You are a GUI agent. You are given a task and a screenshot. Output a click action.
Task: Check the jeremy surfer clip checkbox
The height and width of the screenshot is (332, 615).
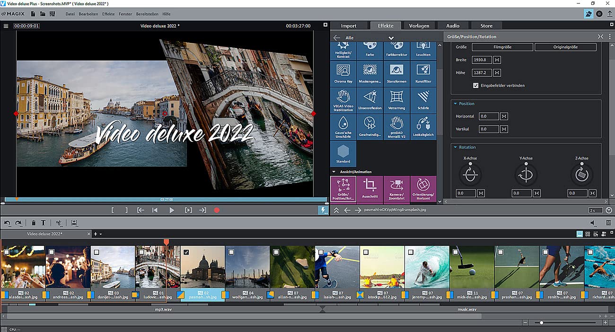[x=411, y=253]
